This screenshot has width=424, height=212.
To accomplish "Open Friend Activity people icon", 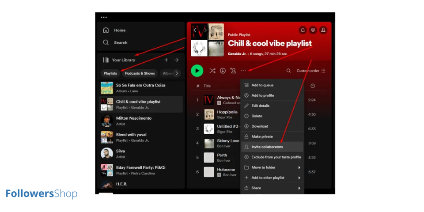I will 313,30.
